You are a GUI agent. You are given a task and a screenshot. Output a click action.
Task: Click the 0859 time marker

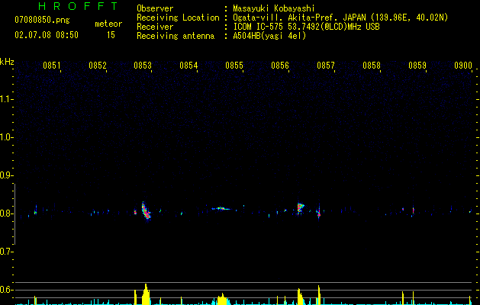417,66
